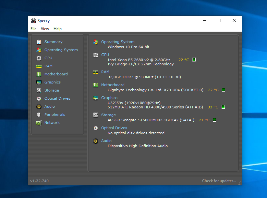Click the Intel Xeon E5 2680 v2 text
The height and width of the screenshot is (198, 267).
pos(139,60)
